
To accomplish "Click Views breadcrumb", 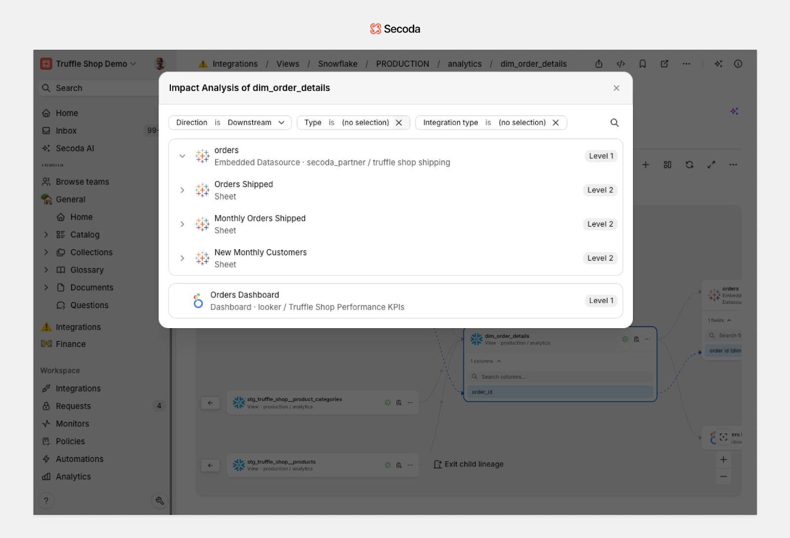I will pos(287,64).
